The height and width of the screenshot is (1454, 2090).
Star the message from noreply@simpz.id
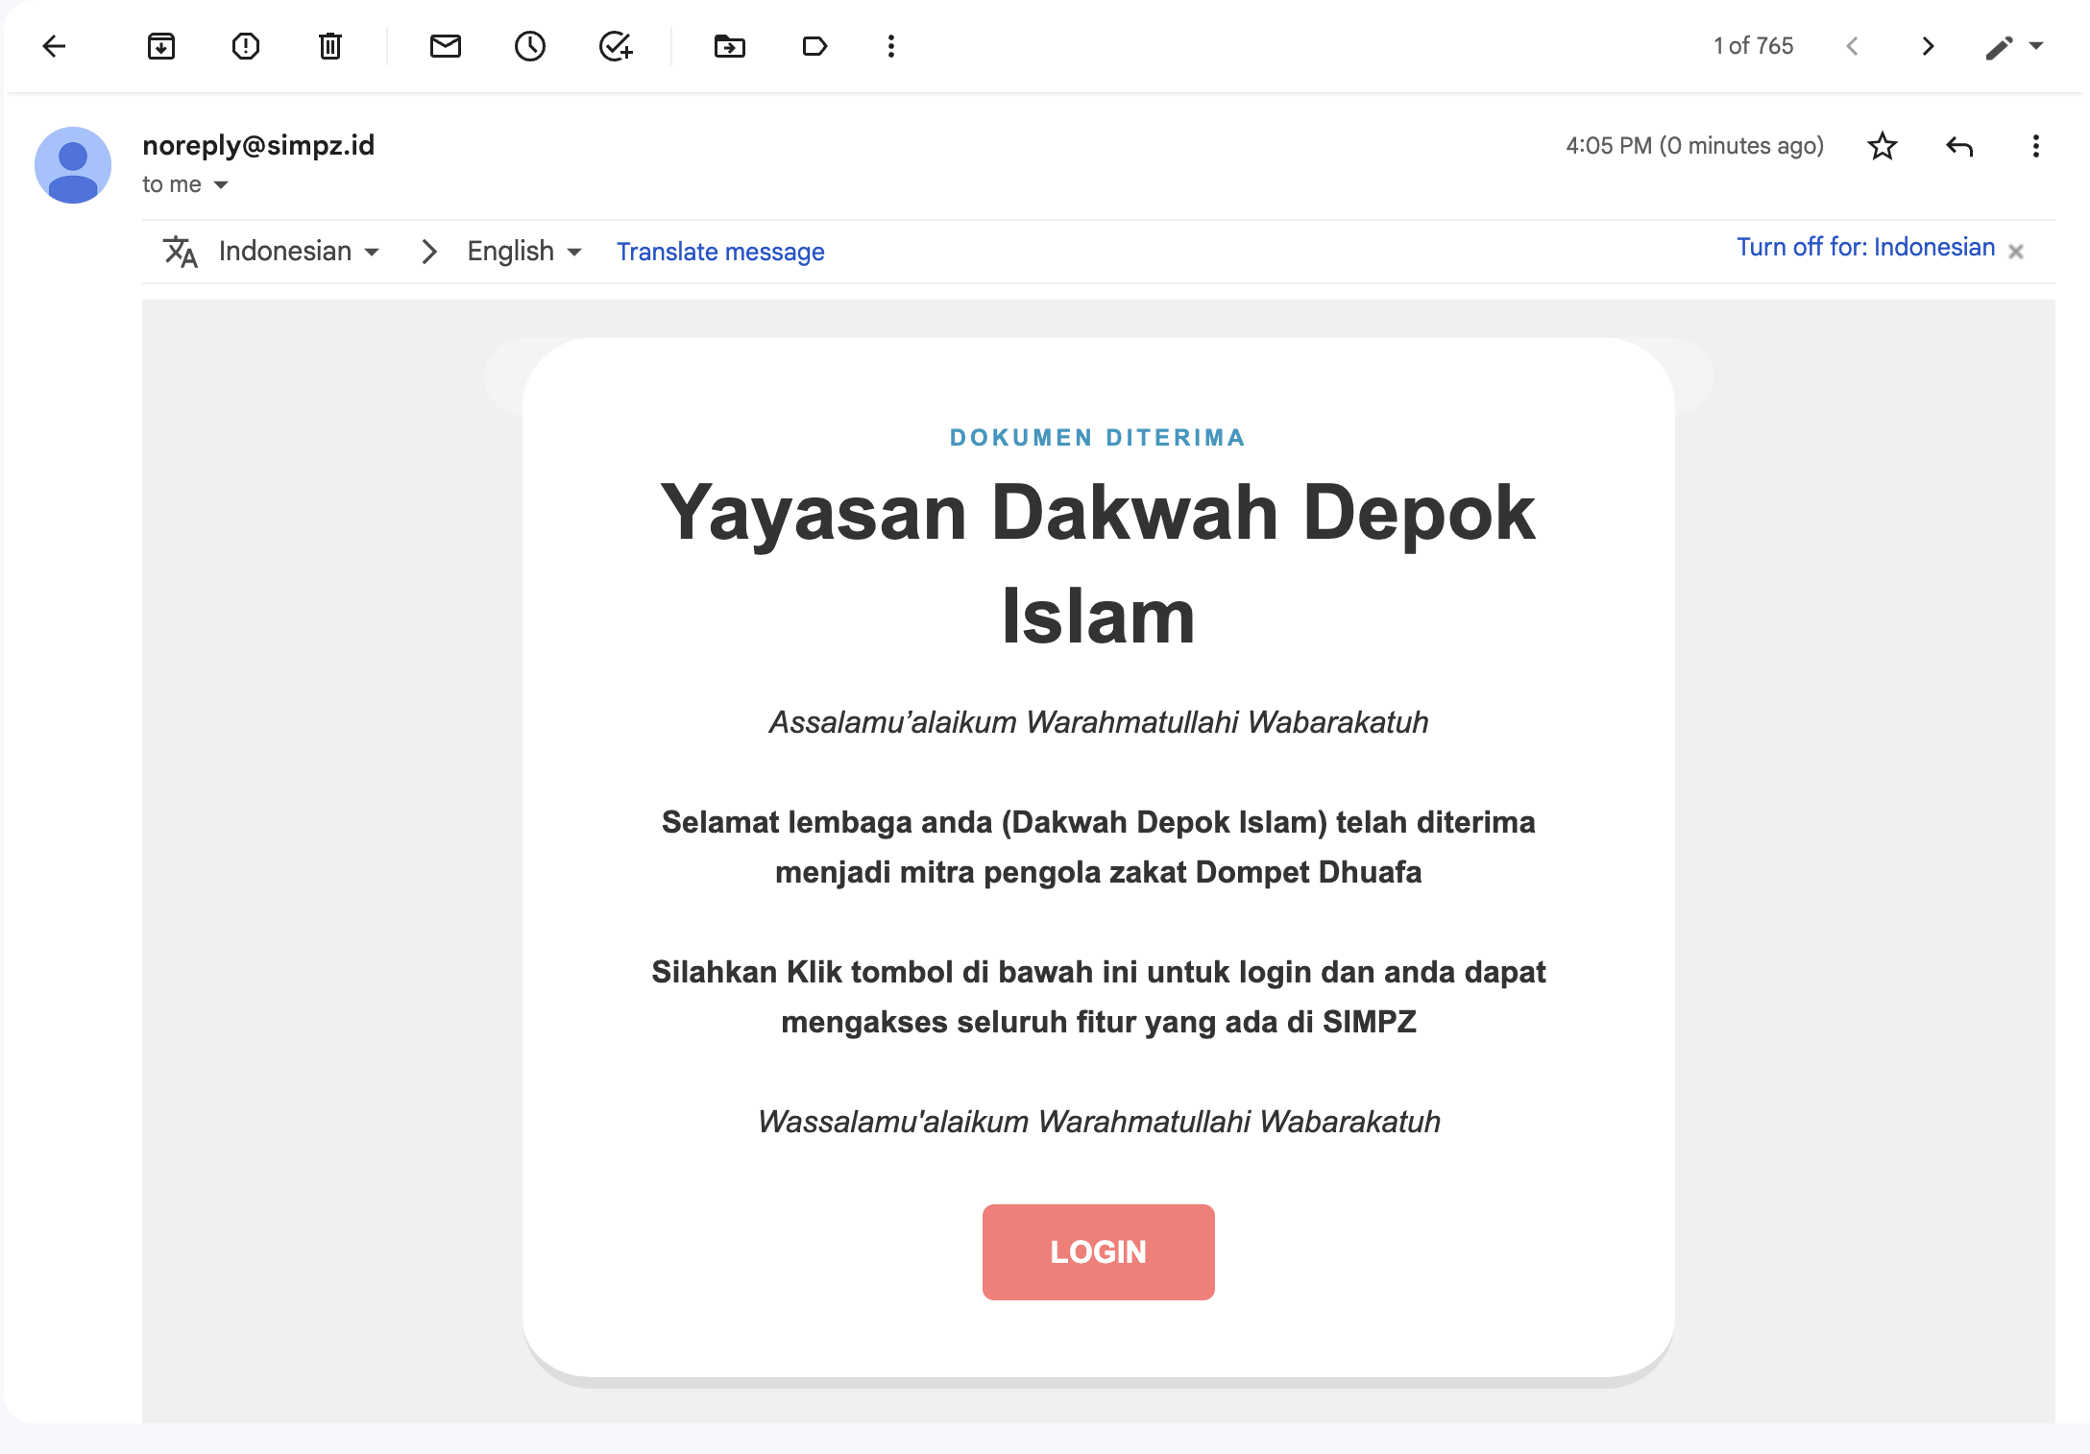coord(1883,146)
